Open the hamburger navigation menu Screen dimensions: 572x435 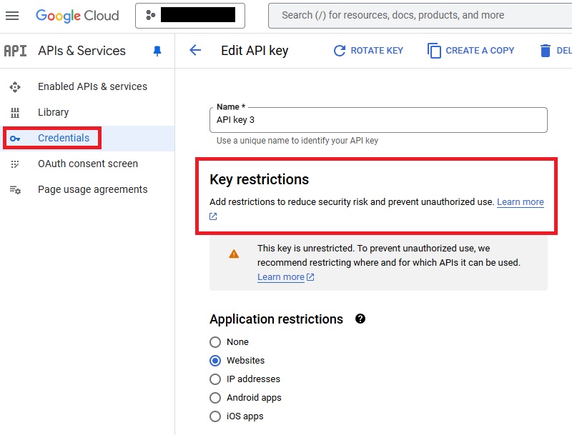click(12, 15)
